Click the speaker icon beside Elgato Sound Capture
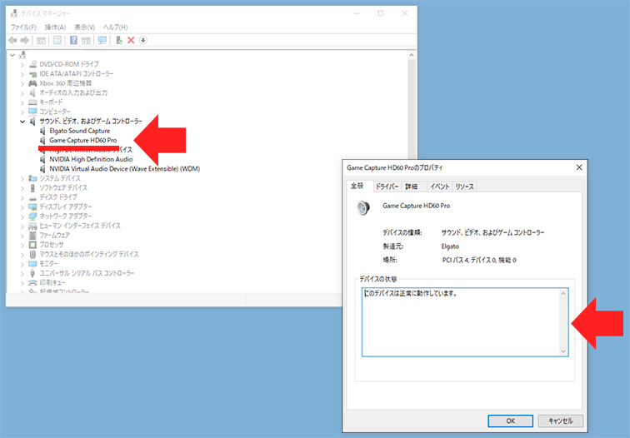The image size is (630, 438). pos(42,131)
